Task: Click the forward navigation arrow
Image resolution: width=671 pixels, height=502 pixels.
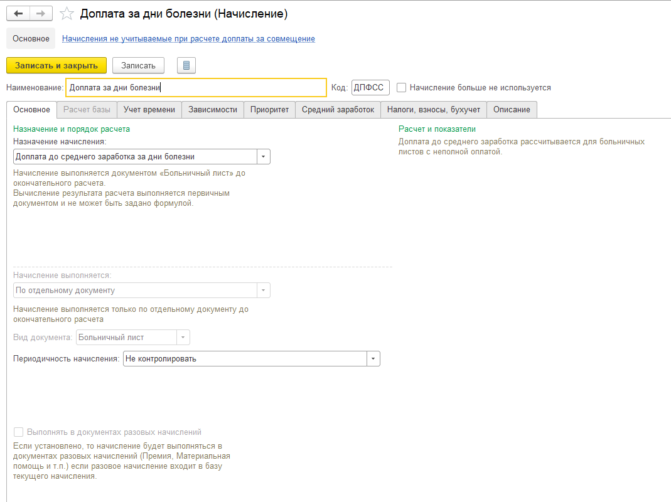Action: (x=40, y=13)
